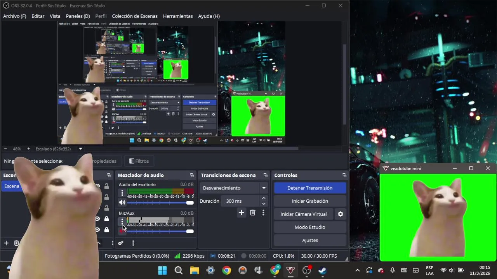
Task: Click Iniciar Cámara Virtual
Action: (x=304, y=214)
